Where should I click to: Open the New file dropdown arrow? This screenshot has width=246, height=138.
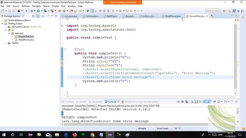[x=6, y=11]
